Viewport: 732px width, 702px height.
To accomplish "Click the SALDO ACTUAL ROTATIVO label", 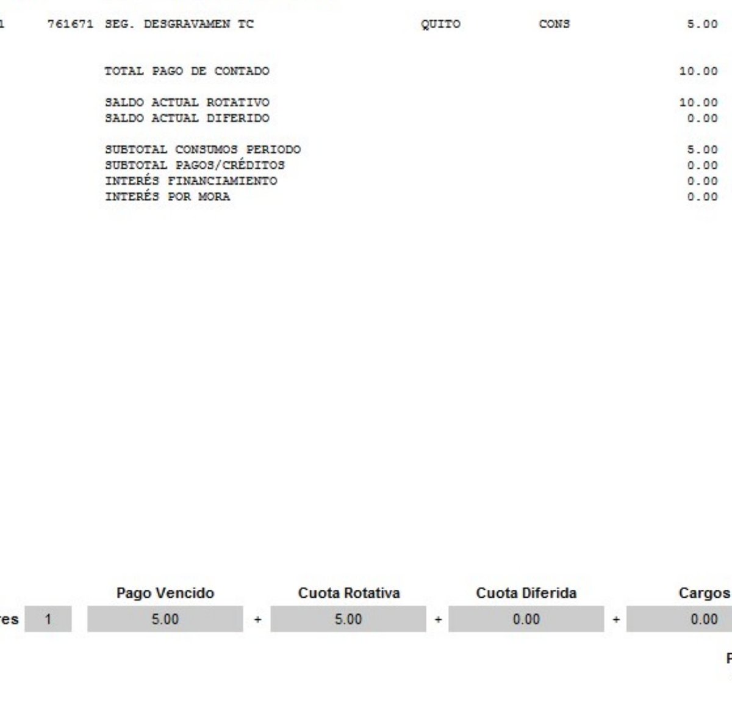I will [x=187, y=102].
